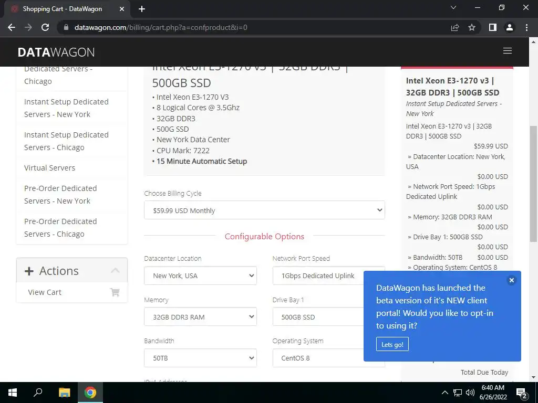Open the notification center icon
The image size is (538, 403).
pos(522,393)
